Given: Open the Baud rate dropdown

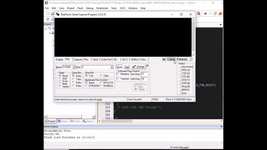Looking at the screenshot, I should (74, 67).
